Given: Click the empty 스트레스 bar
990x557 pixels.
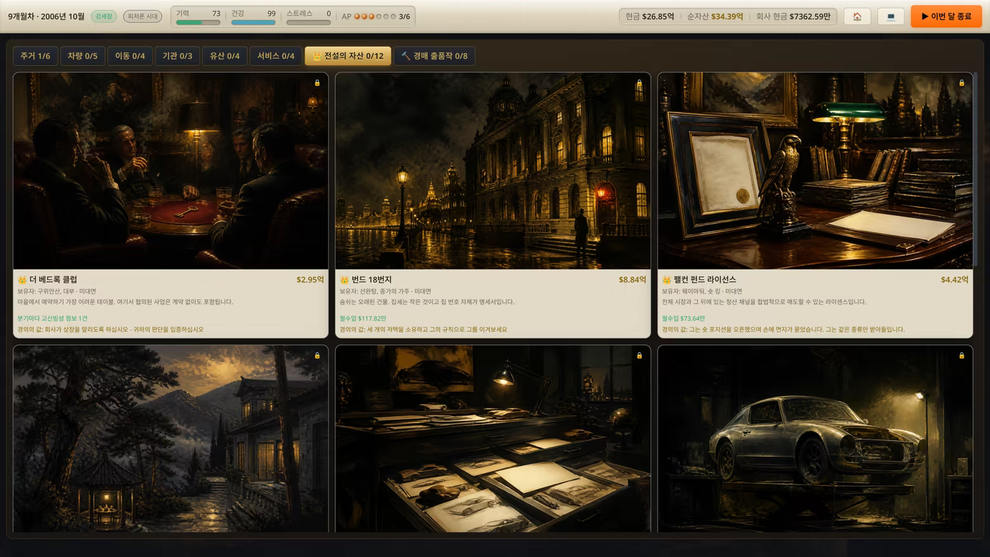Looking at the screenshot, I should pos(308,22).
